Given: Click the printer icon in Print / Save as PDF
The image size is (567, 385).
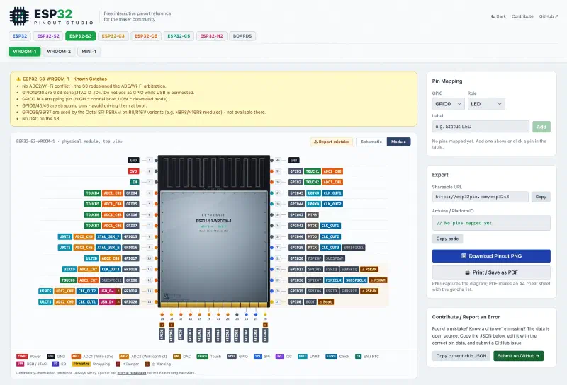Looking at the screenshot, I should pyautogui.click(x=467, y=272).
